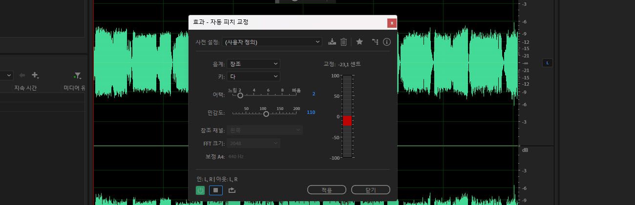The image size is (635, 205).
Task: Click the 교정: -23,1 센트 readout
Action: tap(342, 64)
